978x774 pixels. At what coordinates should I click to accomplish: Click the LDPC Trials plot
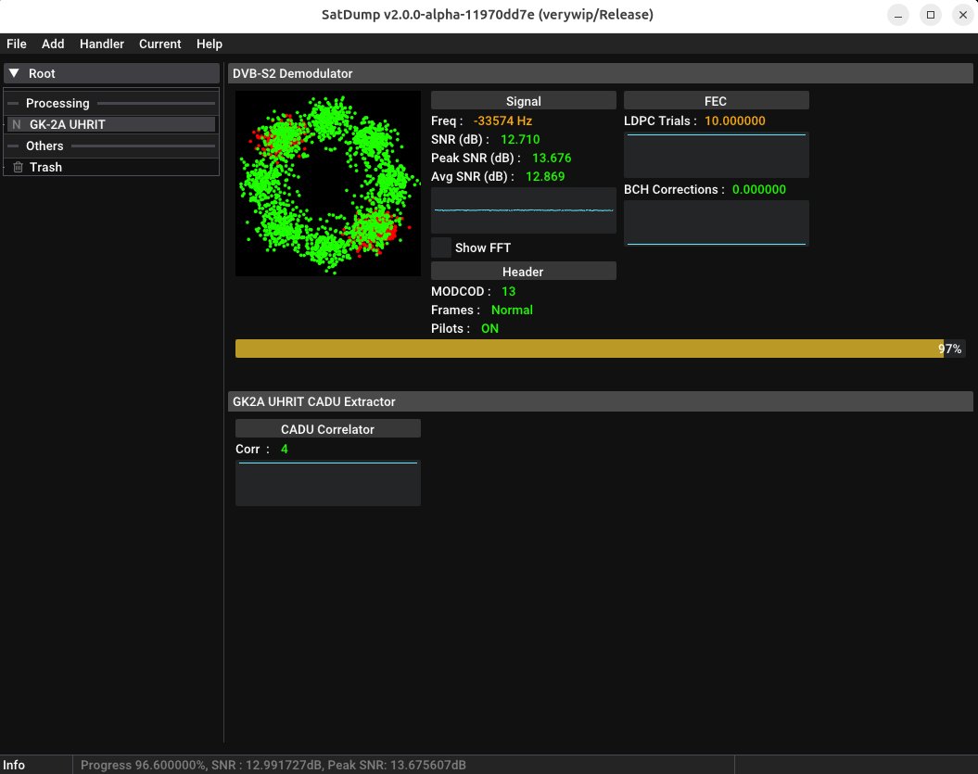point(716,155)
